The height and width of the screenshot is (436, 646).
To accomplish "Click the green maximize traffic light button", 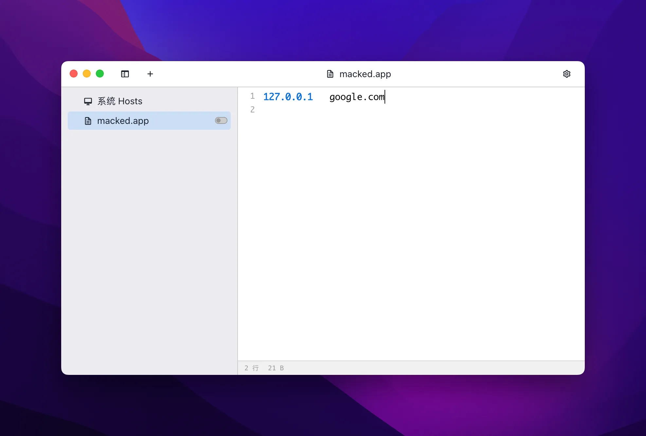I will (100, 74).
